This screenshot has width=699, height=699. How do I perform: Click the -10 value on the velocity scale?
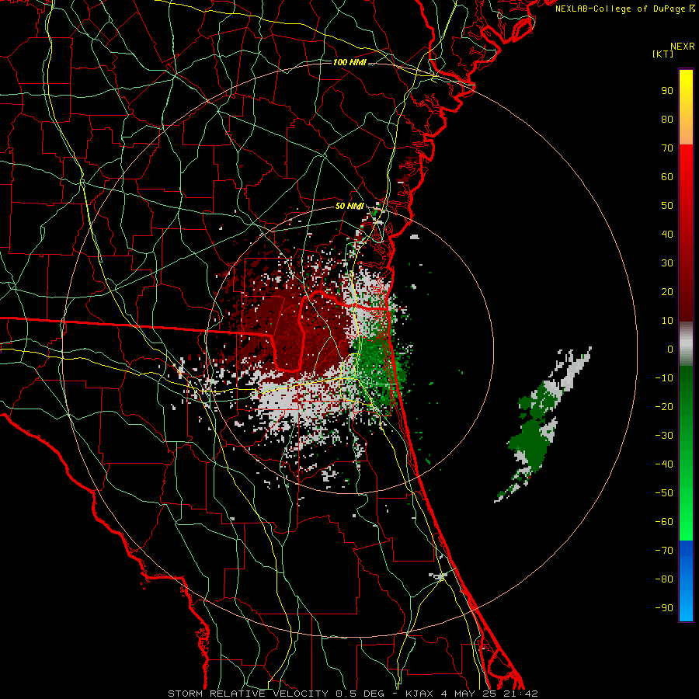click(664, 378)
